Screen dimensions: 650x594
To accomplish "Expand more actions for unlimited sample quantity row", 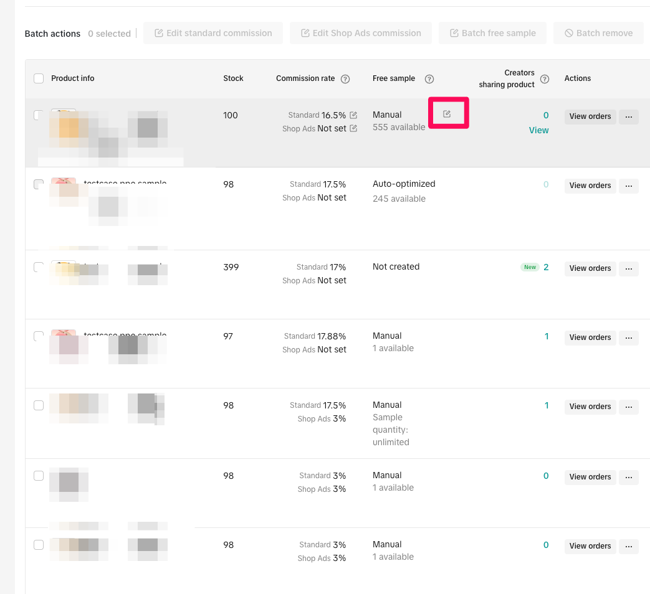I will 628,407.
